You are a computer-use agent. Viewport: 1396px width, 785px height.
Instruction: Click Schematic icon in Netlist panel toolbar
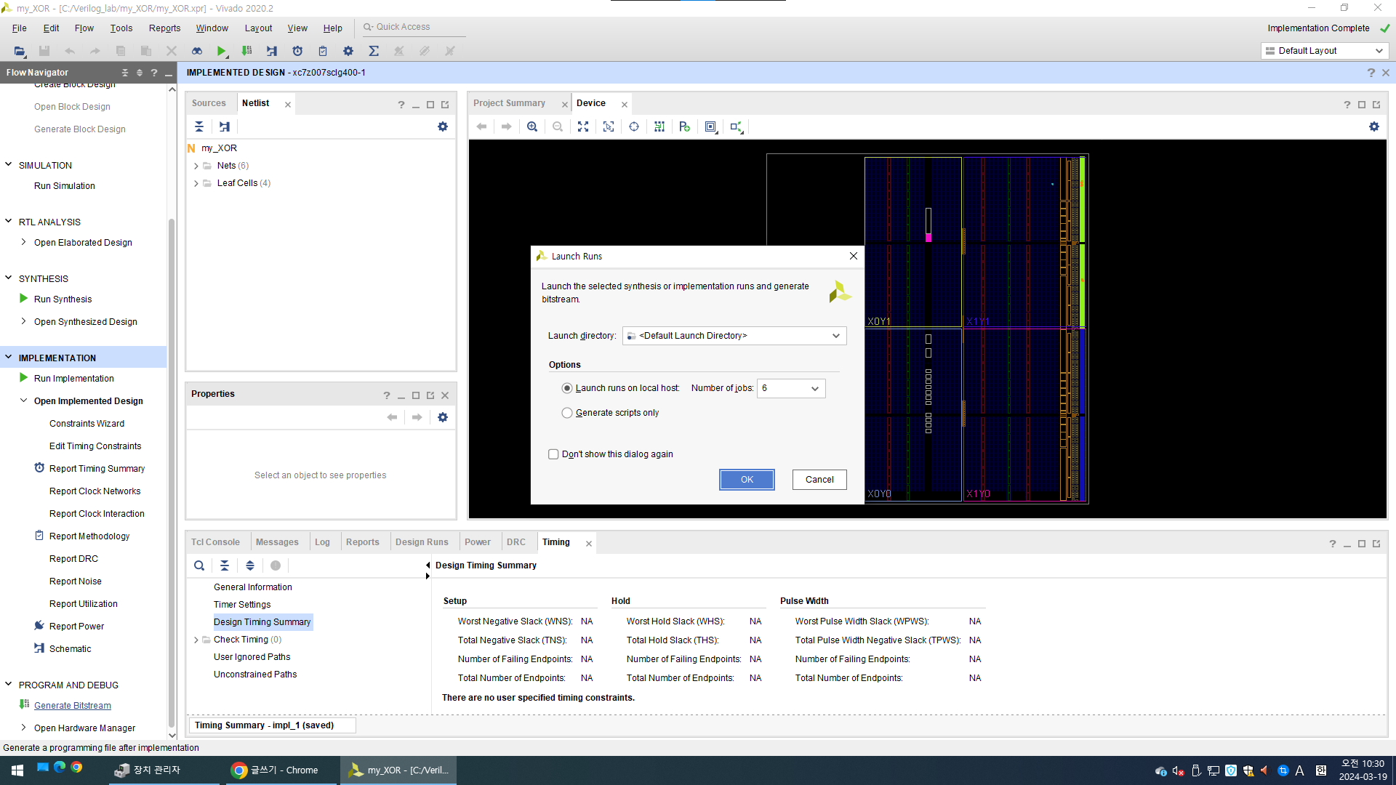click(225, 126)
